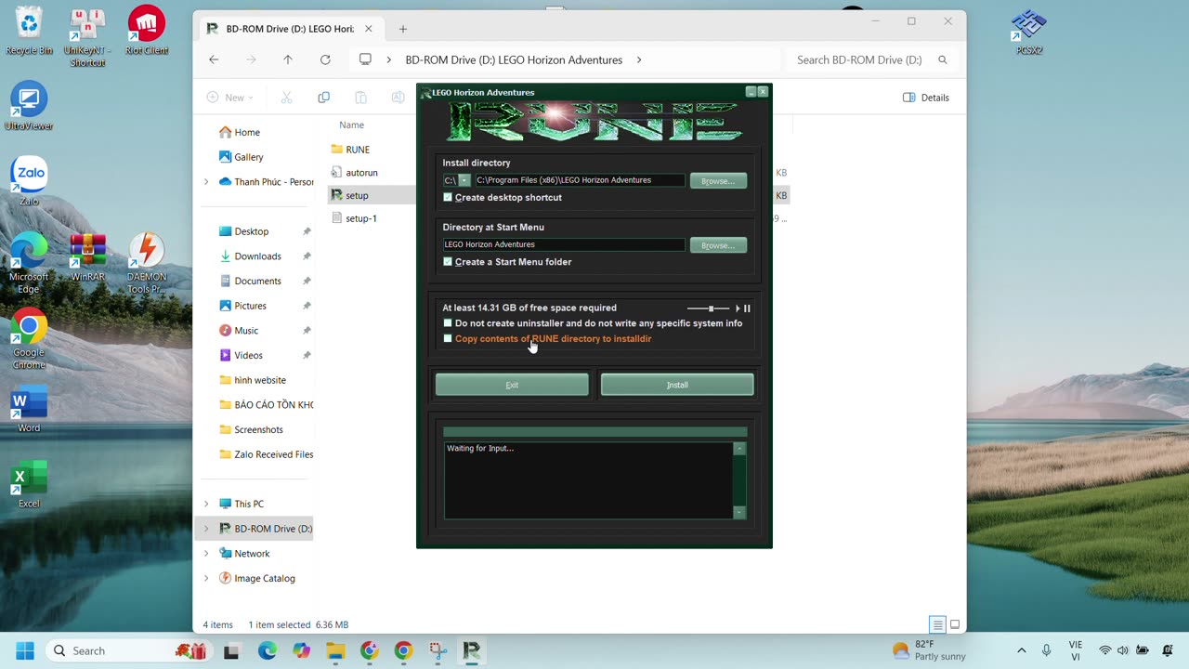Open WinRAR desktop icon
Screen dimensions: 1189x669
point(87,257)
